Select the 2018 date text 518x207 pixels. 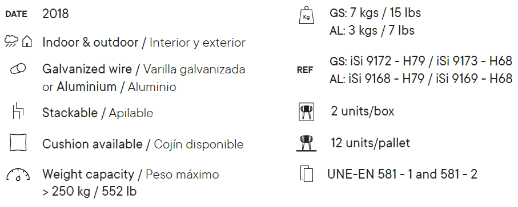(x=55, y=14)
